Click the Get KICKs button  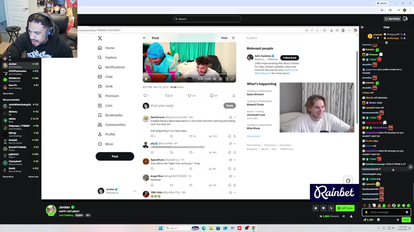tap(392, 19)
